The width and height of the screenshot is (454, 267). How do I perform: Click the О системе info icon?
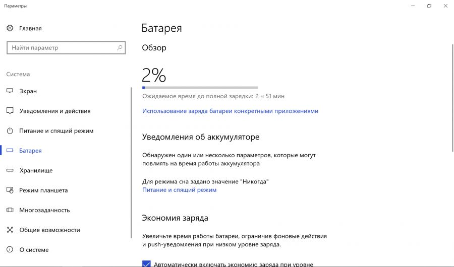[10, 250]
